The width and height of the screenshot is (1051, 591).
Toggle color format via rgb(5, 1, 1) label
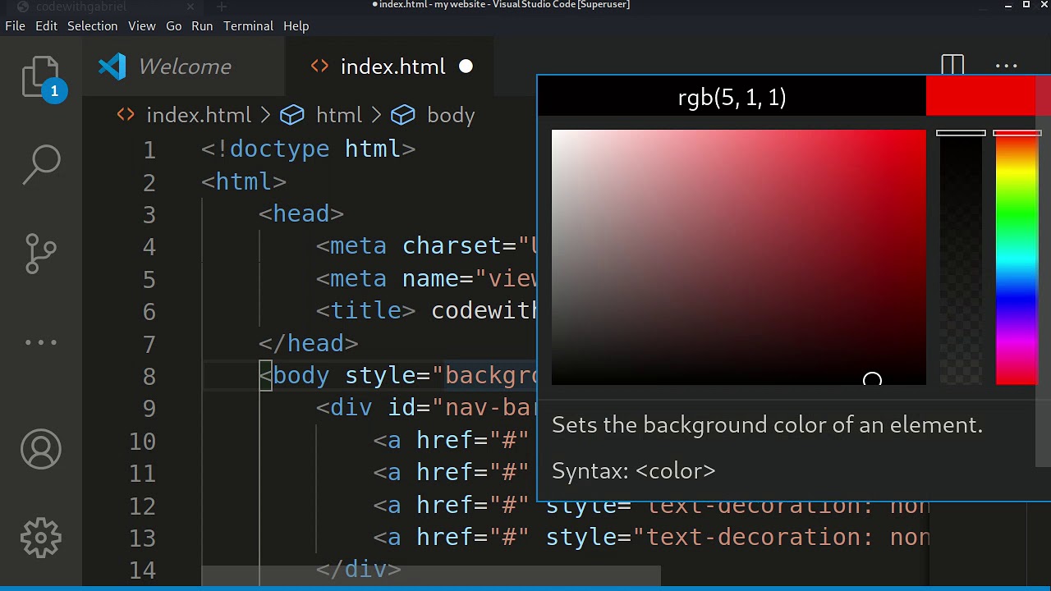(x=732, y=97)
